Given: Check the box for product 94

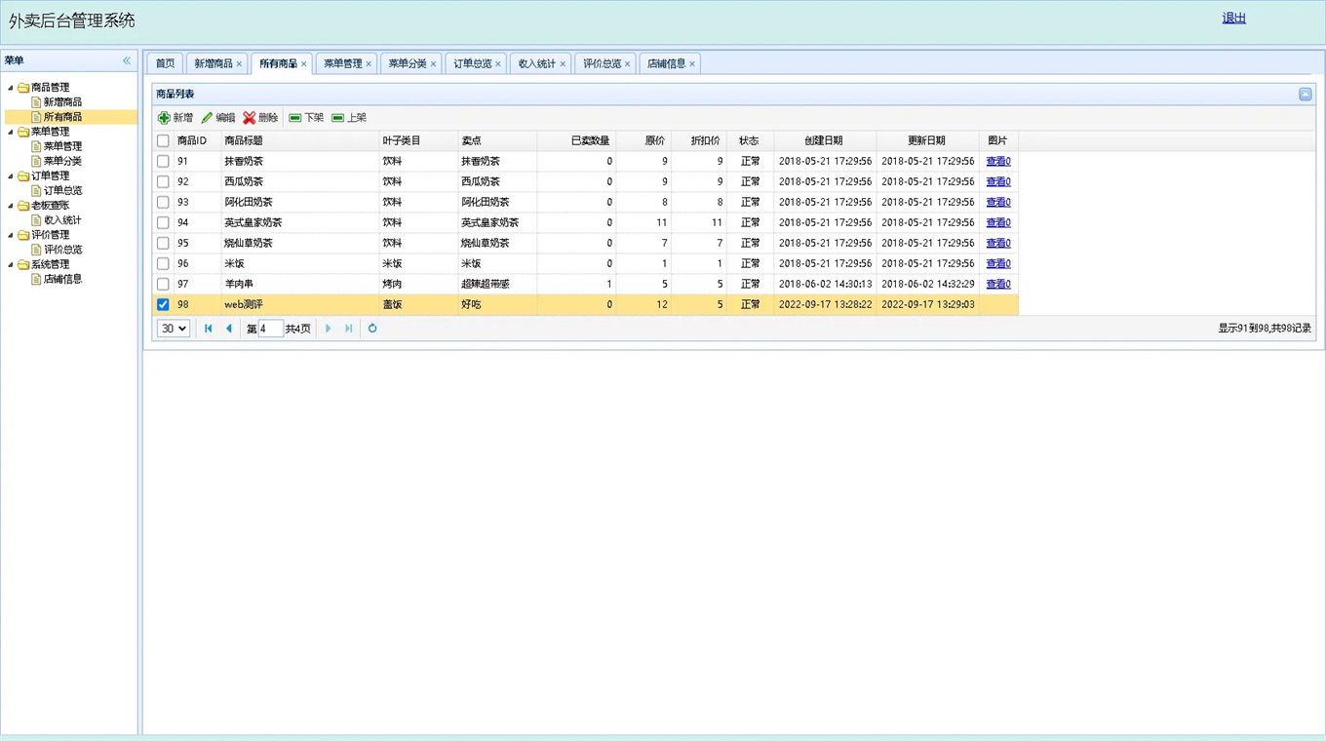Looking at the screenshot, I should click(x=163, y=223).
